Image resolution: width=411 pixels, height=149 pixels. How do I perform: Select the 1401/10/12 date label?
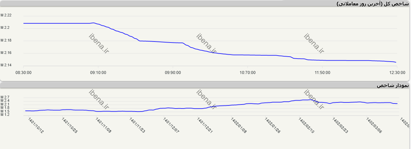pyautogui.click(x=36, y=125)
